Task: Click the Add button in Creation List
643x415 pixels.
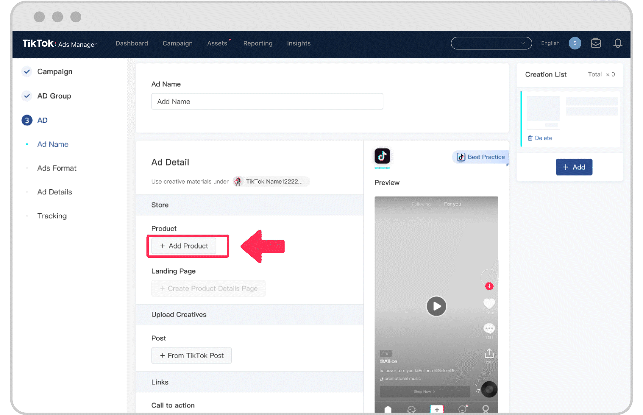Action: coord(574,166)
